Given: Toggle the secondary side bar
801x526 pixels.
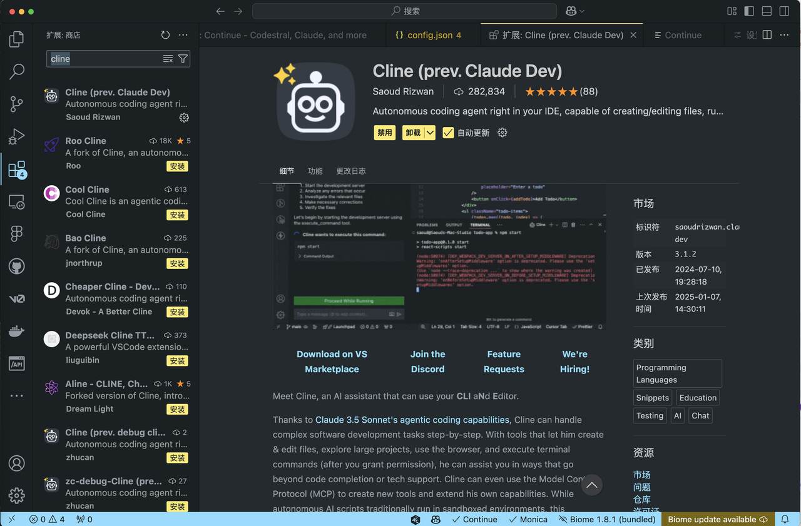Looking at the screenshot, I should point(784,11).
